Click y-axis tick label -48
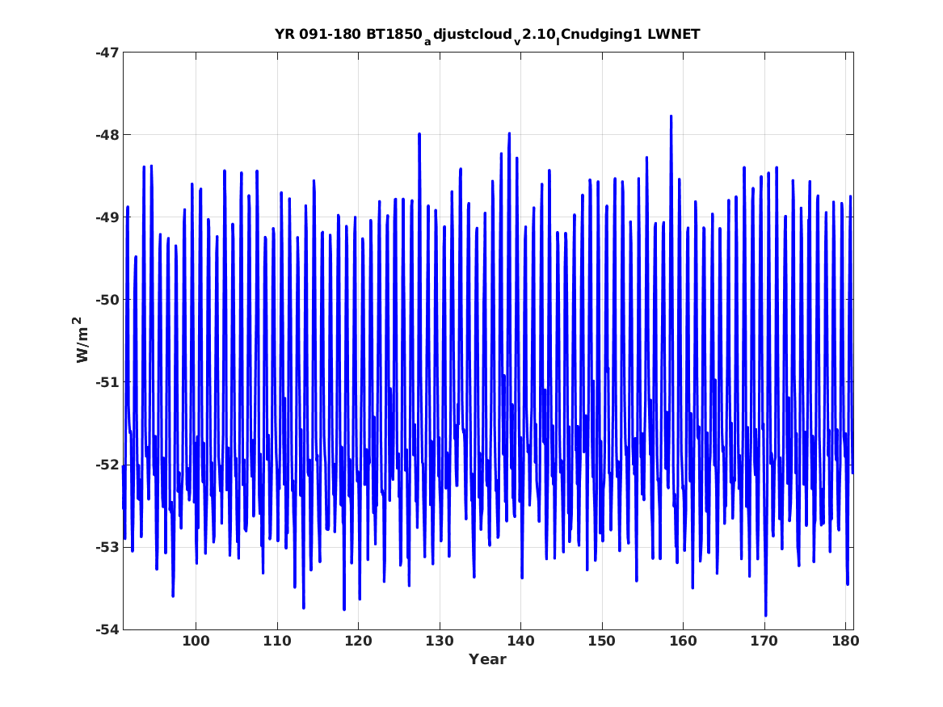Viewport: 943px width, 707px height. point(107,135)
